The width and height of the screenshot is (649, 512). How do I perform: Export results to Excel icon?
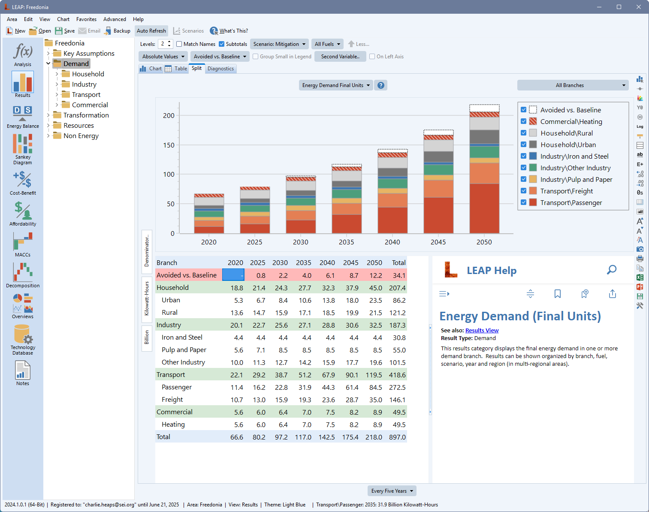coord(640,277)
